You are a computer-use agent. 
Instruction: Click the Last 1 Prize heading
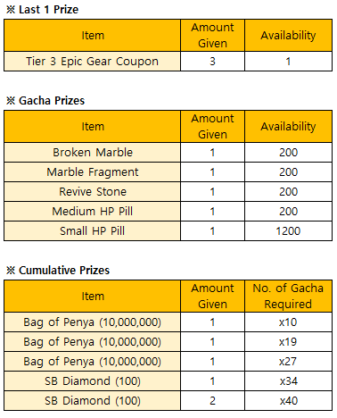click(42, 10)
